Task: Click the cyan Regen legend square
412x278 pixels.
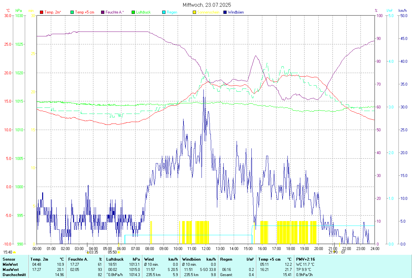Action: [x=164, y=12]
